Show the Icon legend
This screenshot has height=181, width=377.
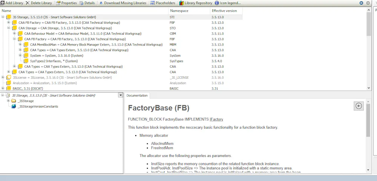click(x=228, y=3)
